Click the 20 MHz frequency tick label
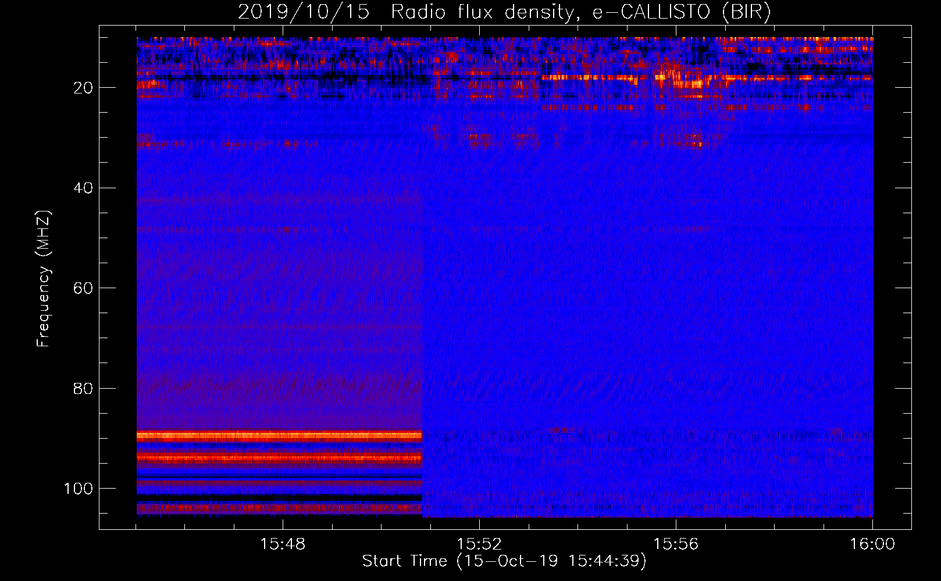 (84, 88)
